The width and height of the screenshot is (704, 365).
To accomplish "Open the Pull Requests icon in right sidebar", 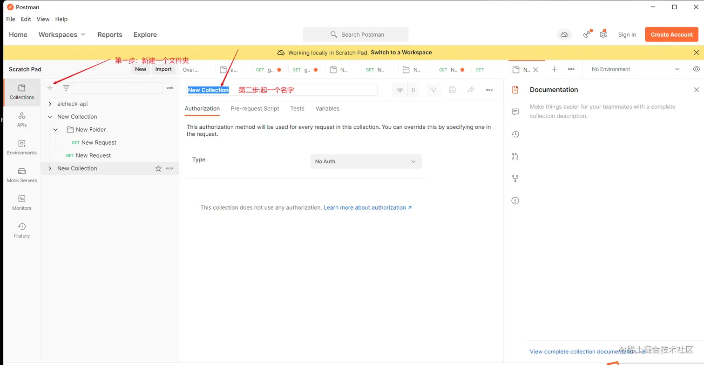I will click(515, 156).
